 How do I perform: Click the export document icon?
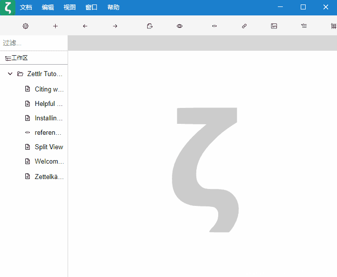pyautogui.click(x=150, y=26)
